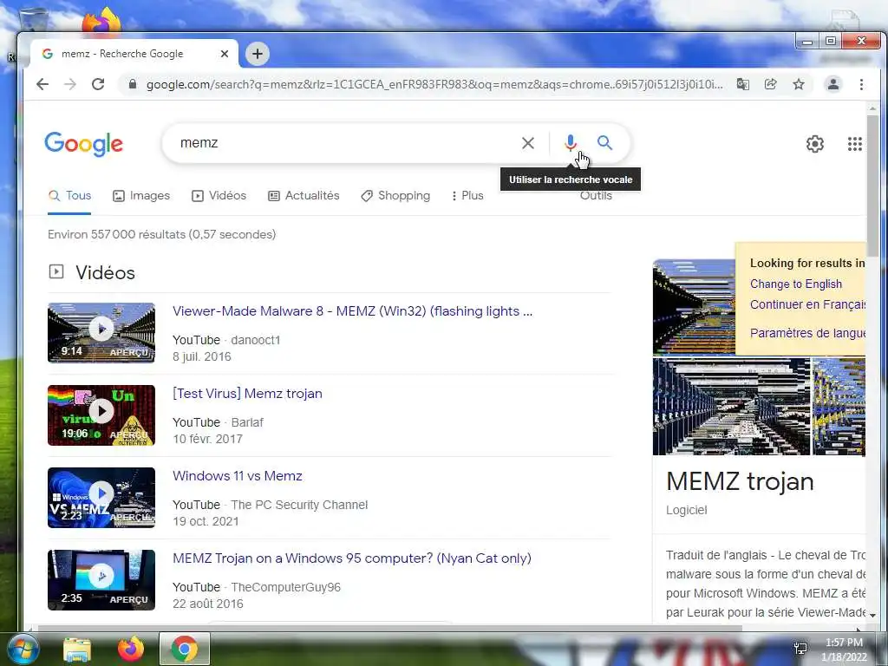Switch to the Vidéos tab

(219, 196)
